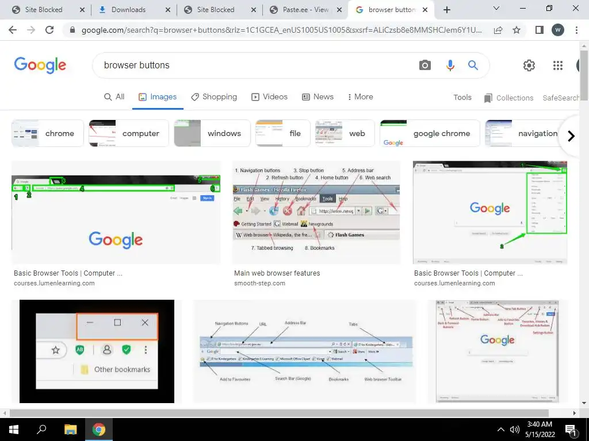
Task: Filter by the chrome chip
Action: point(47,133)
